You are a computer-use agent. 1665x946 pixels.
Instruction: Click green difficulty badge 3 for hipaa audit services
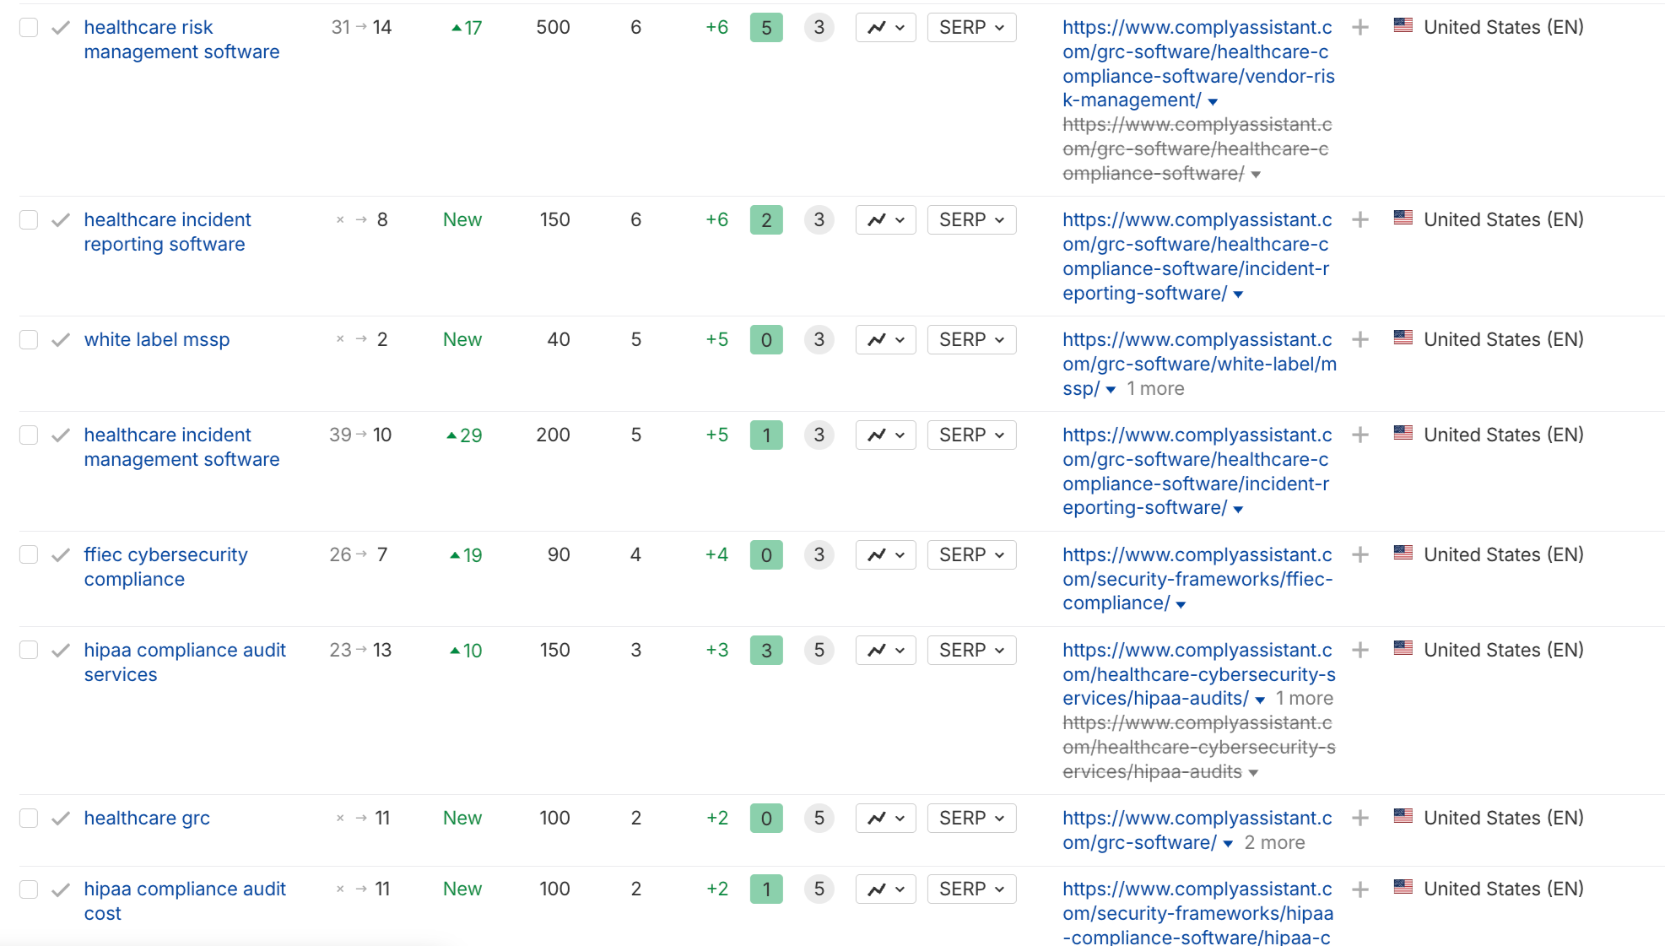point(766,651)
